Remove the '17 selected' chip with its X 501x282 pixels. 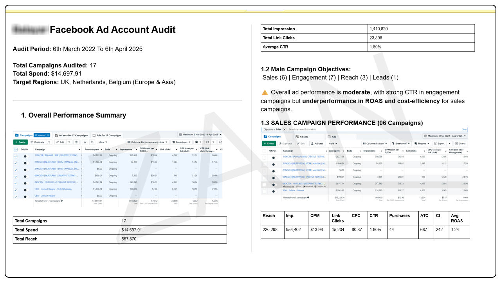click(x=48, y=135)
